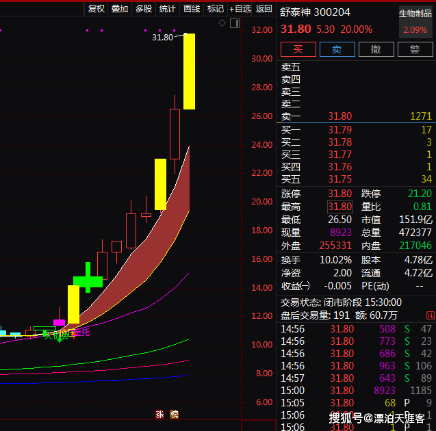The width and height of the screenshot is (436, 431).
Task: Click the orange 榜 marker icon
Action: pyautogui.click(x=174, y=414)
